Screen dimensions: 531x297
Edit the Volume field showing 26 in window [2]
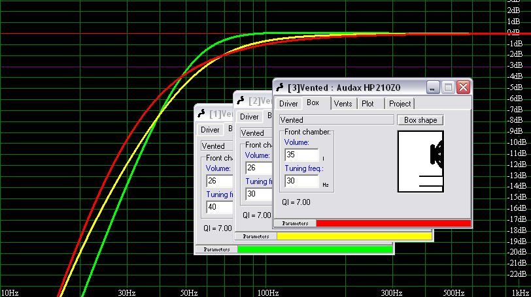(259, 168)
